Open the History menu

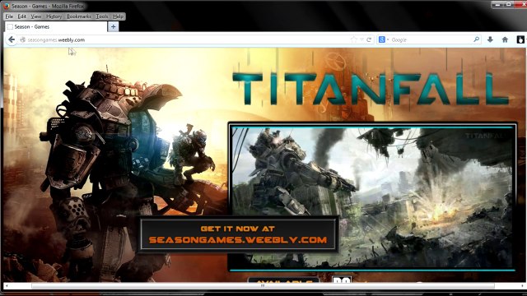point(54,16)
